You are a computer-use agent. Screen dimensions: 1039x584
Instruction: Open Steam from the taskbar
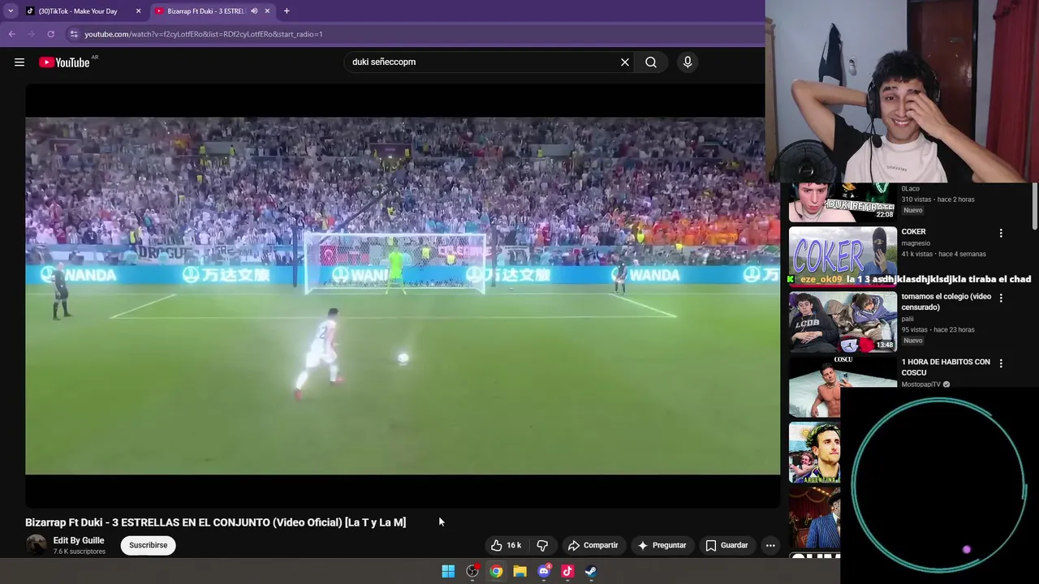click(x=591, y=571)
